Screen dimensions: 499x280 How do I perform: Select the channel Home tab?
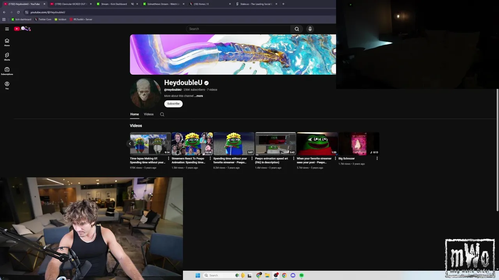tap(134, 114)
